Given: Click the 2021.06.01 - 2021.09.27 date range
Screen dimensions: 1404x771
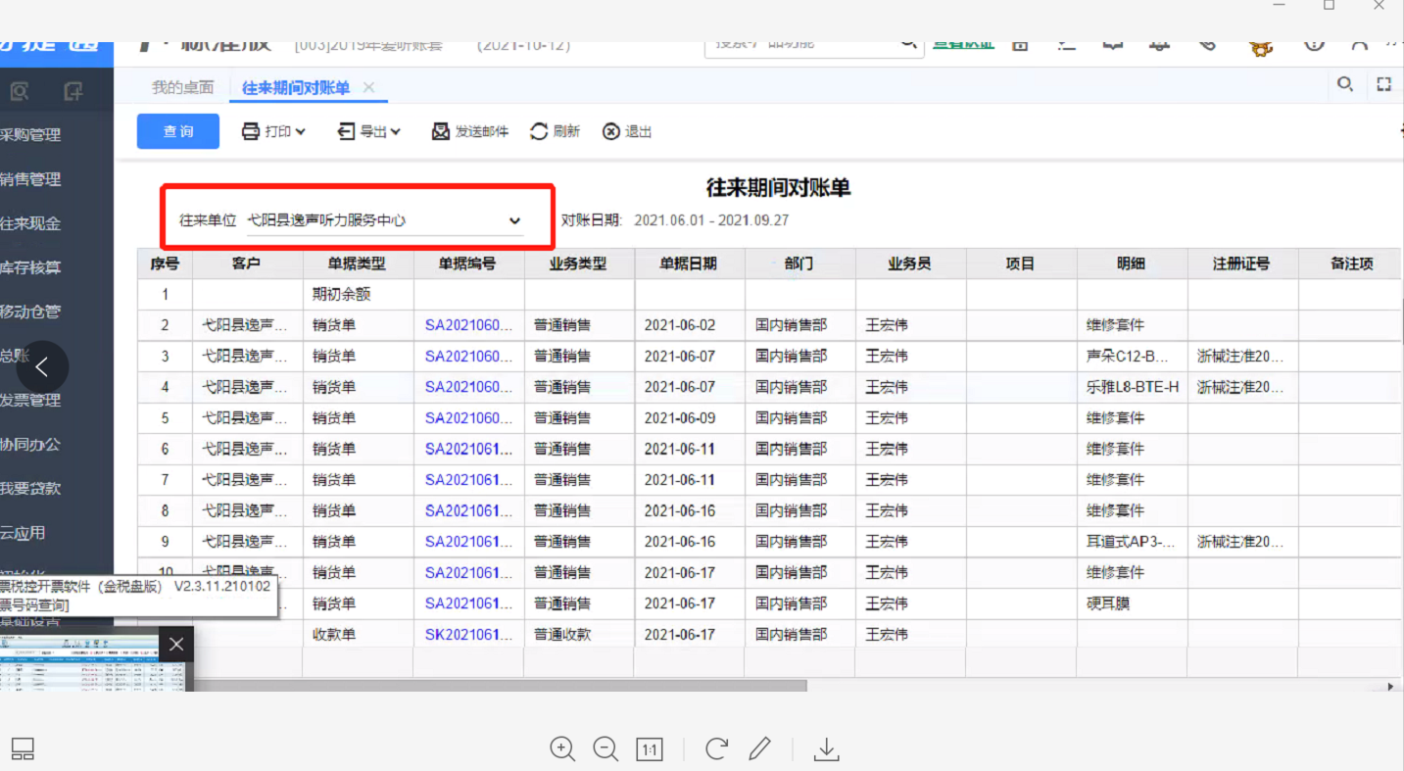Looking at the screenshot, I should [x=711, y=221].
